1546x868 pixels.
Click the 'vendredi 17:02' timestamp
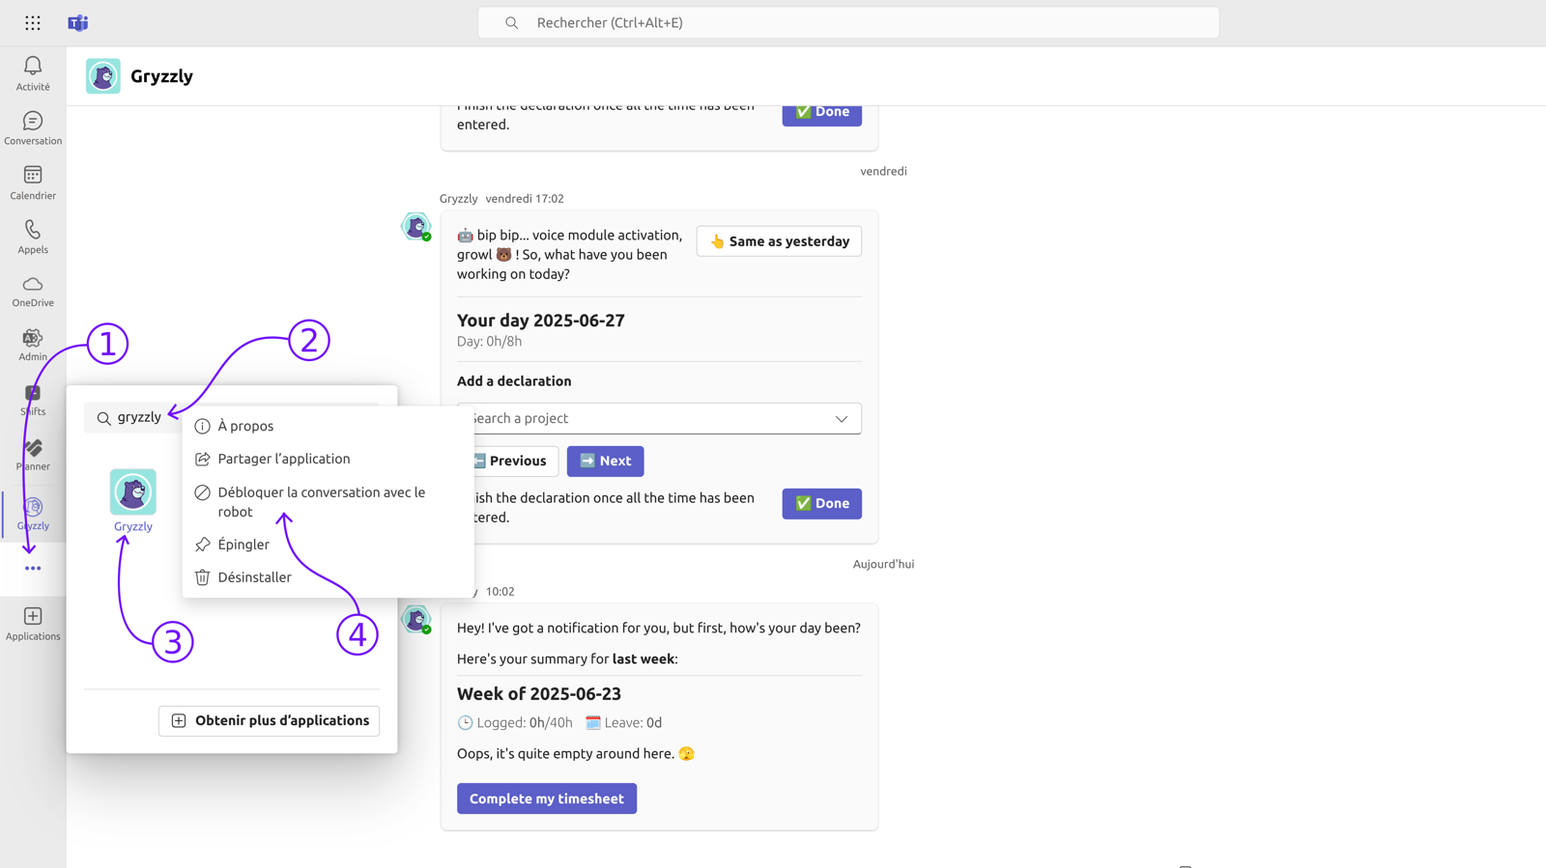[525, 199]
